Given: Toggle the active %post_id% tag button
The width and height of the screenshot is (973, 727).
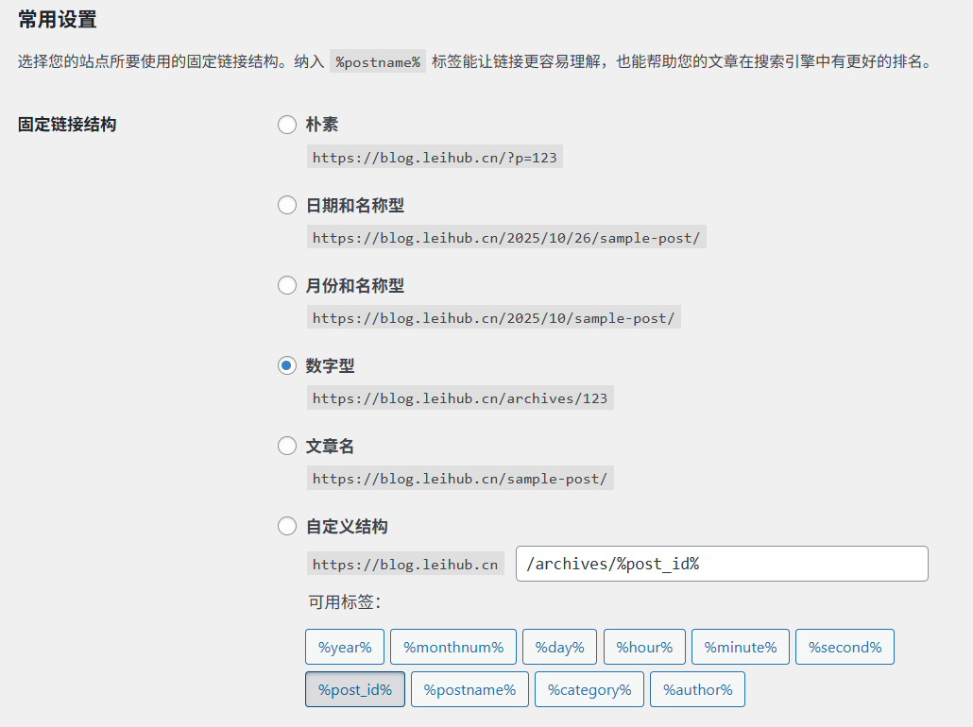Looking at the screenshot, I should [x=355, y=689].
